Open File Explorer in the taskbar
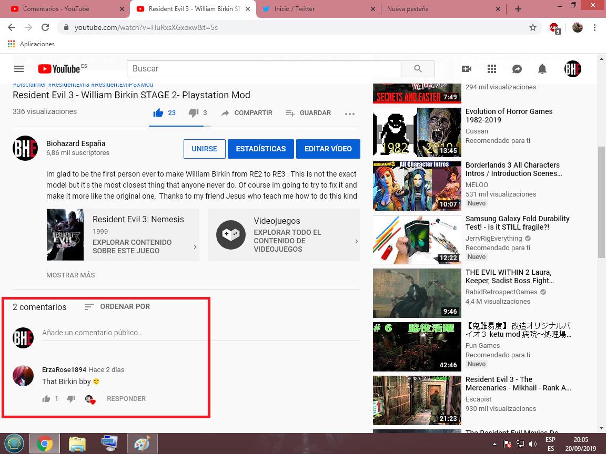The width and height of the screenshot is (606, 454). click(77, 443)
